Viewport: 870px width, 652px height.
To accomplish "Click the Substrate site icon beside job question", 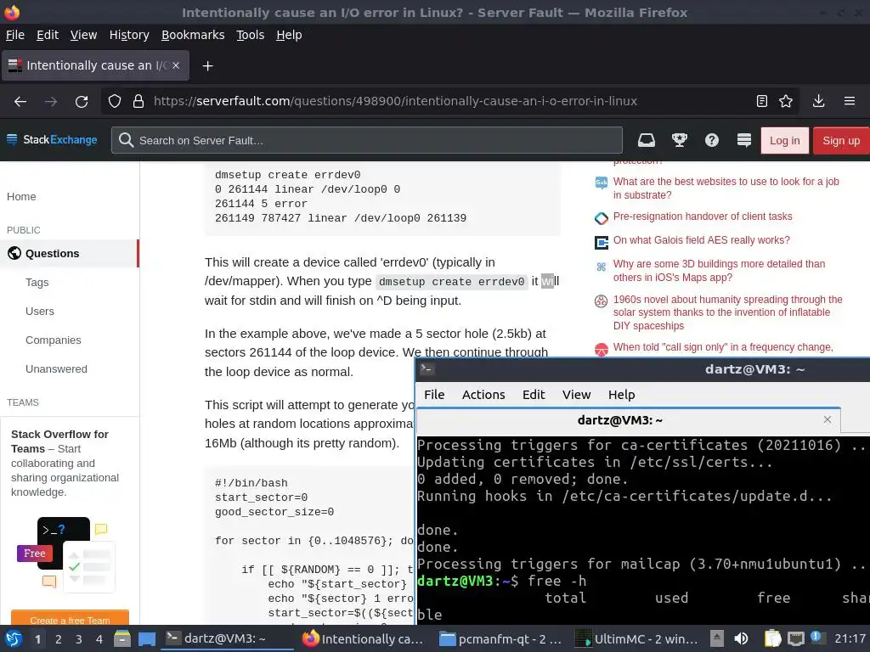I will coord(601,183).
